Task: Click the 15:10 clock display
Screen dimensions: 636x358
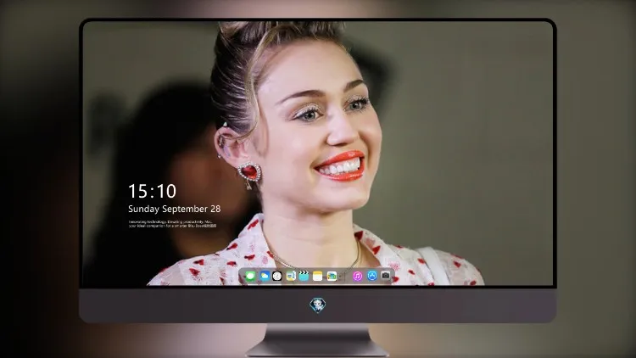Action: pyautogui.click(x=152, y=191)
